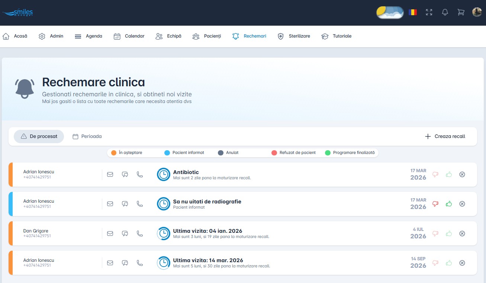Click the Creaza recall button
486x283 pixels.
[x=445, y=136]
